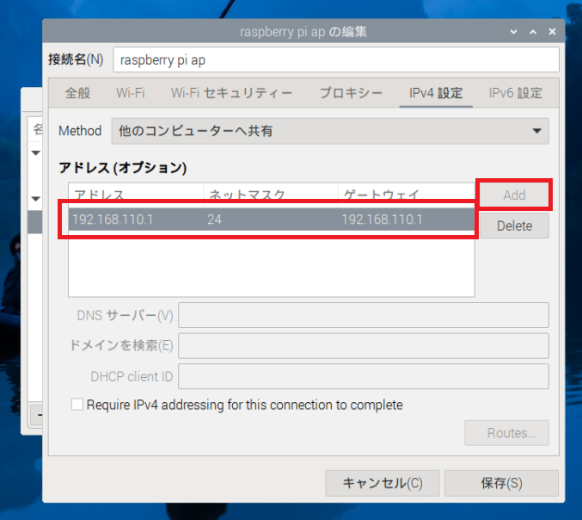Image resolution: width=582 pixels, height=520 pixels.
Task: Collapse first connection group in background window
Action: pyautogui.click(x=36, y=153)
